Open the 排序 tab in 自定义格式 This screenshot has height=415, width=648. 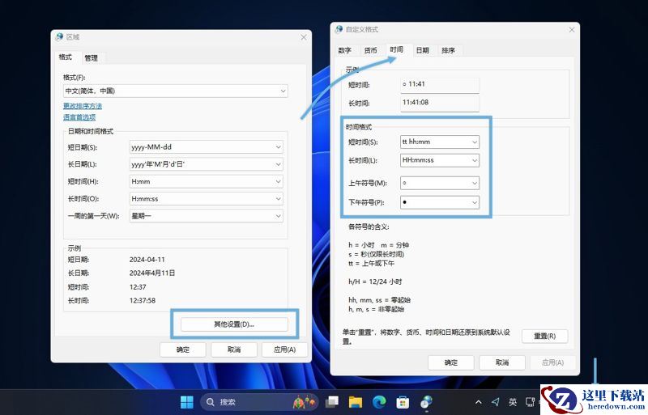pos(449,50)
